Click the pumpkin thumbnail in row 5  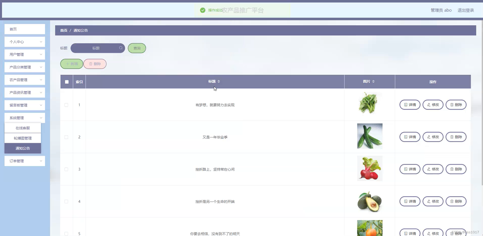coord(370,228)
